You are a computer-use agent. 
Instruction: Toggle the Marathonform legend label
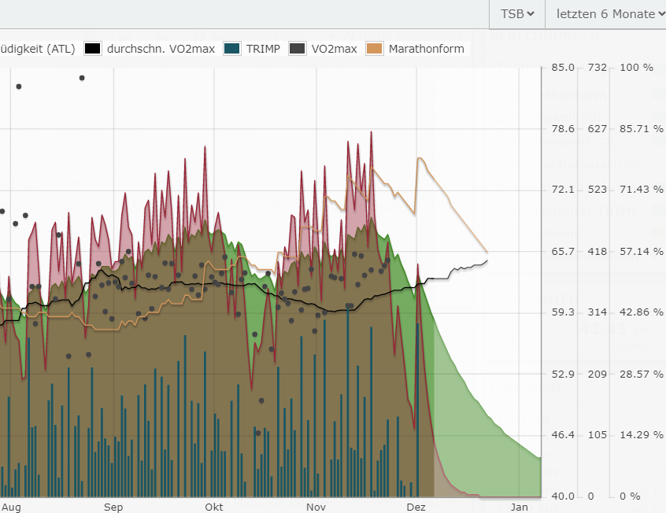click(x=426, y=49)
